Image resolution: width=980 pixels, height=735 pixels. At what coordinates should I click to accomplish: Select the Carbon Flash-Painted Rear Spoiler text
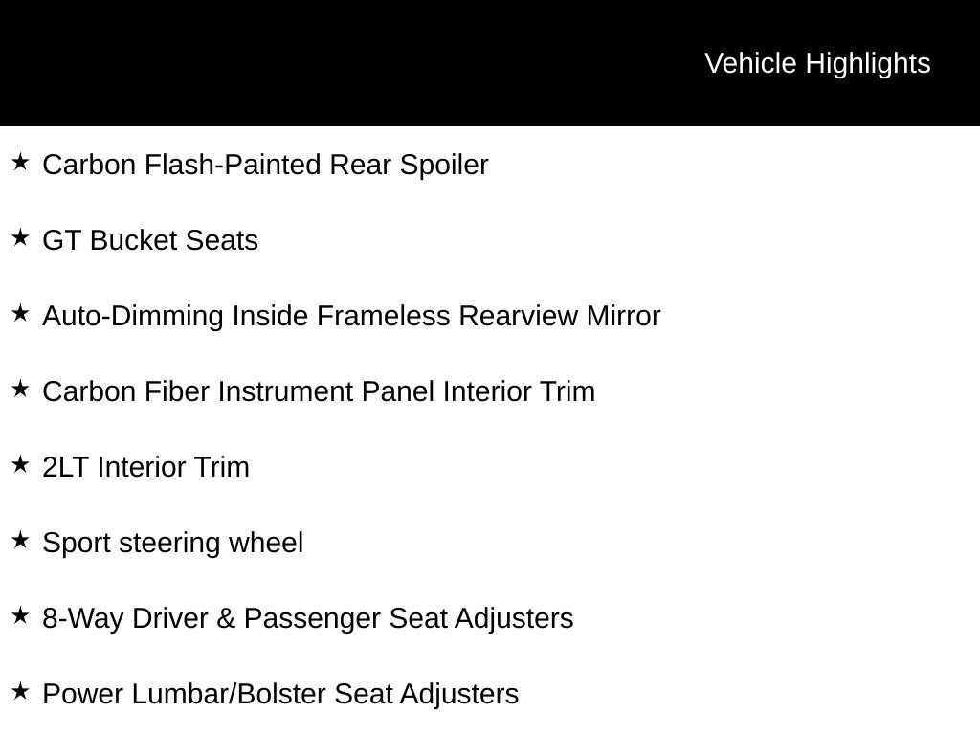tap(265, 165)
